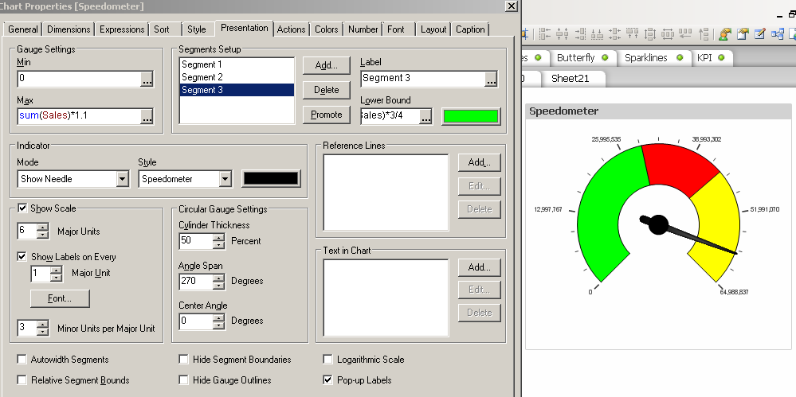Select Segment 1 in segments list
Screen dimensions: 796x397
[202, 64]
